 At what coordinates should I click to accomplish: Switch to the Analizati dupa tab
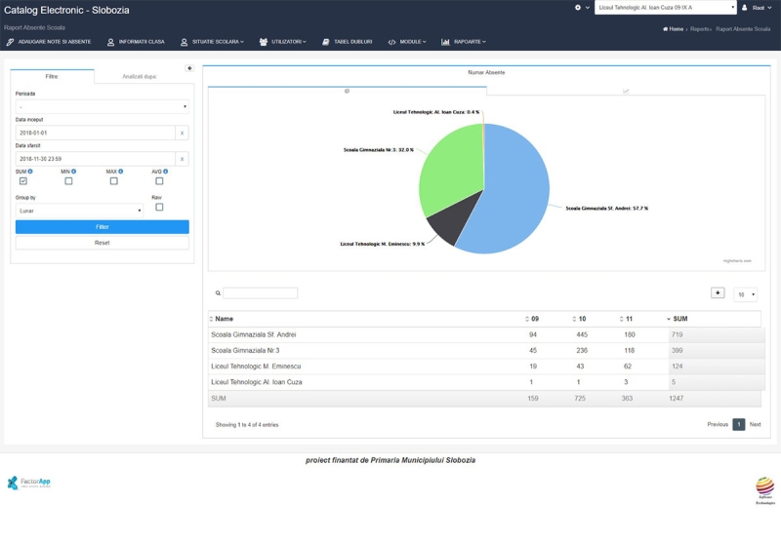140,76
